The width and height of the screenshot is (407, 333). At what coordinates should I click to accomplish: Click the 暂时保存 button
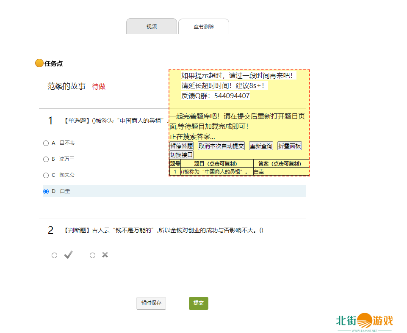pos(151,303)
